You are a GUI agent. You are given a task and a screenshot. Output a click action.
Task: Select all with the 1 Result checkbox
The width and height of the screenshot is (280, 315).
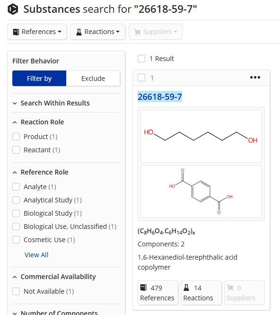pos(141,59)
